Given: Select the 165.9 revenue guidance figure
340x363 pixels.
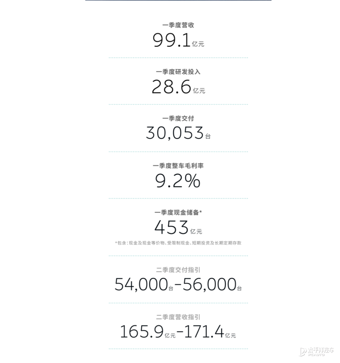Looking at the screenshot, I should (x=142, y=332).
